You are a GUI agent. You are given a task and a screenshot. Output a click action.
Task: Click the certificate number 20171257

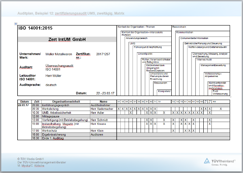click(103, 54)
